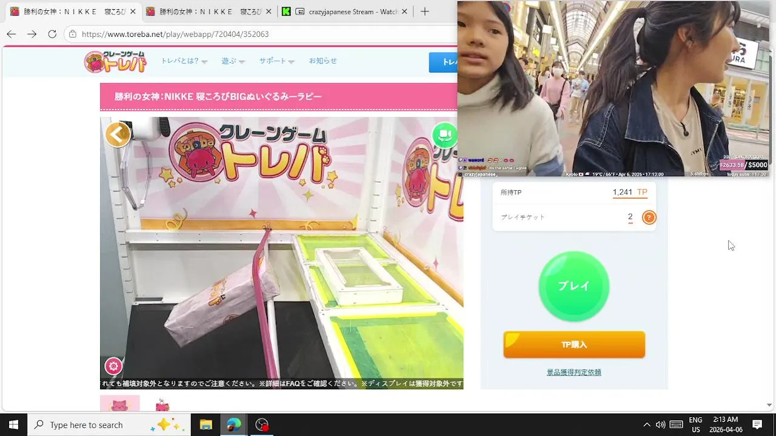Click the prize title heading text
Screen dimensions: 776x436
pyautogui.click(x=218, y=96)
